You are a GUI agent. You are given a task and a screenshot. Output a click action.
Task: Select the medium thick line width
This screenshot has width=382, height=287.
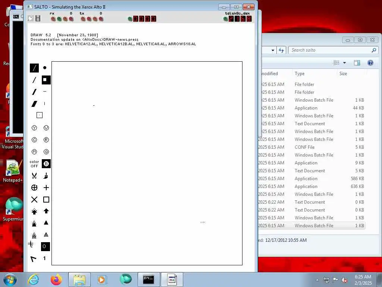(x=34, y=92)
